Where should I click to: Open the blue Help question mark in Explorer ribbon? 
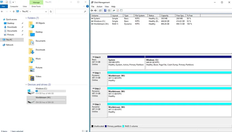[x=87, y=6]
